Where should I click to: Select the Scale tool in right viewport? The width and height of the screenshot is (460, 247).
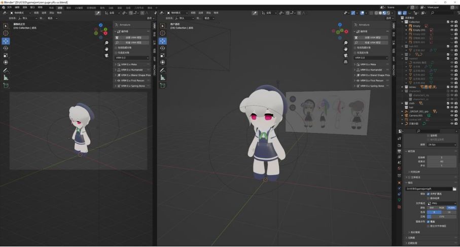[162, 55]
